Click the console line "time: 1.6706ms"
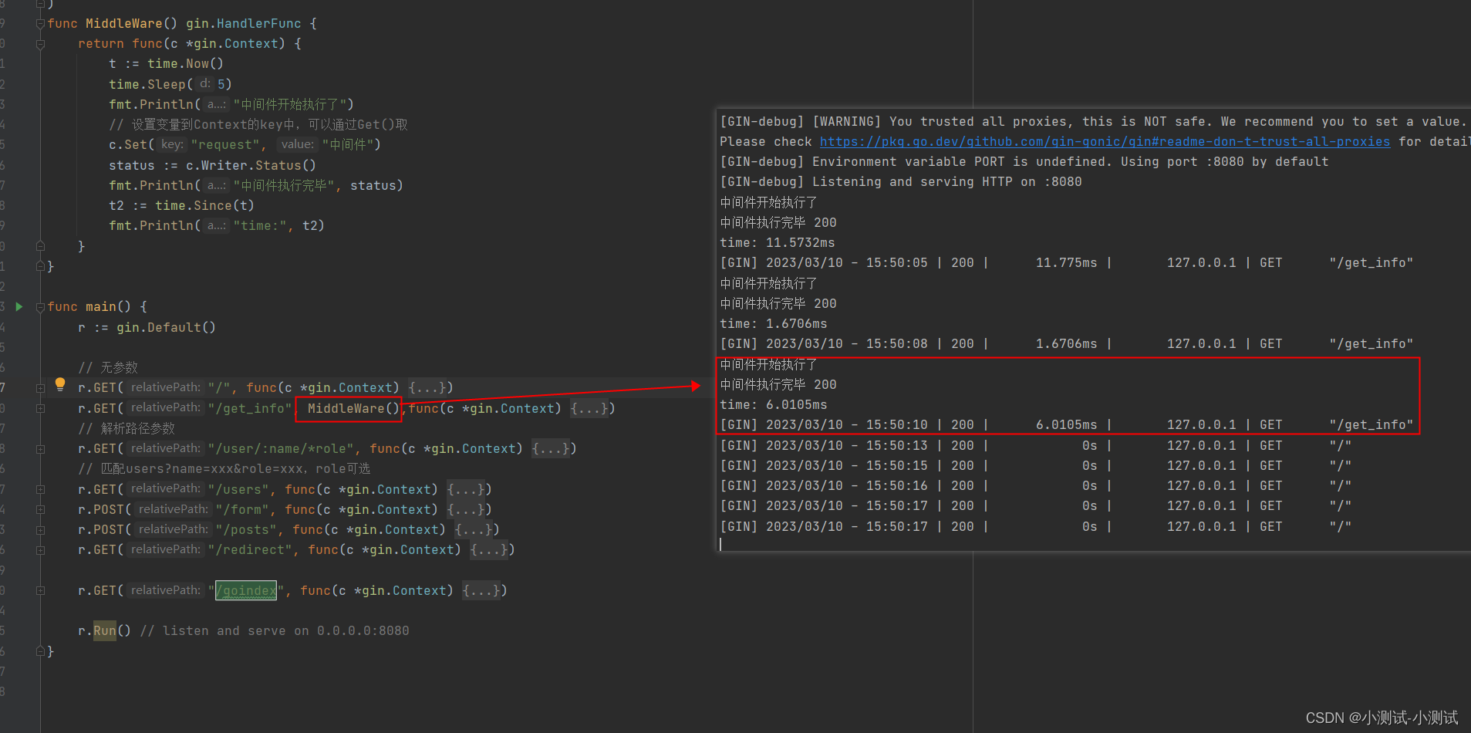The height and width of the screenshot is (733, 1471). [774, 323]
